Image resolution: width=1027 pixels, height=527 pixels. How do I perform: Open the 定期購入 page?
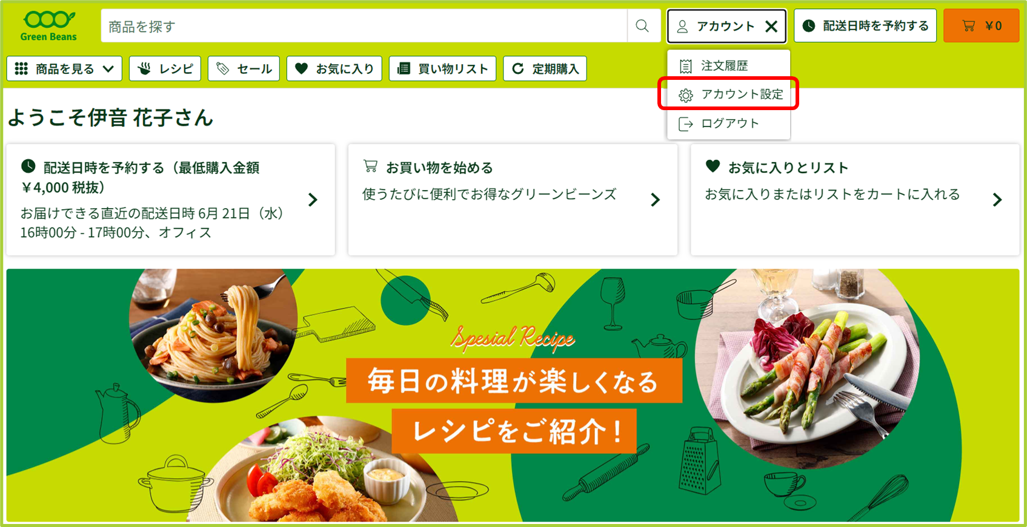click(545, 68)
